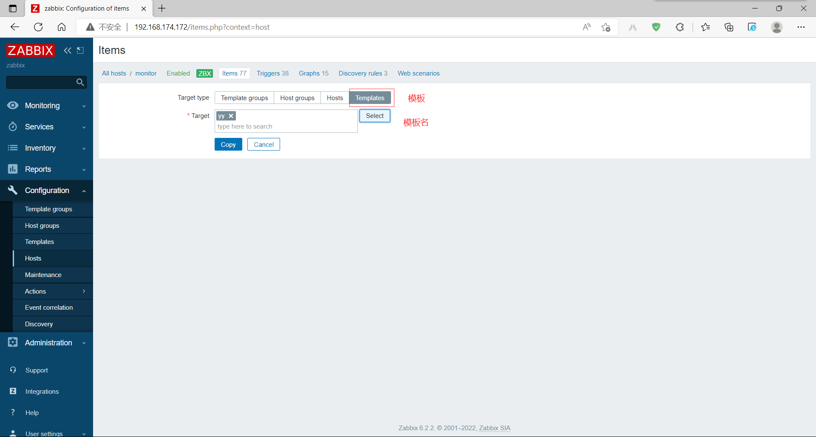Click the not-secure warning triangle icon
The image size is (816, 437).
[90, 27]
